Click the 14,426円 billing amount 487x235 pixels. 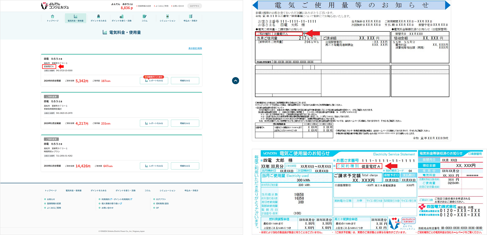coord(83,166)
